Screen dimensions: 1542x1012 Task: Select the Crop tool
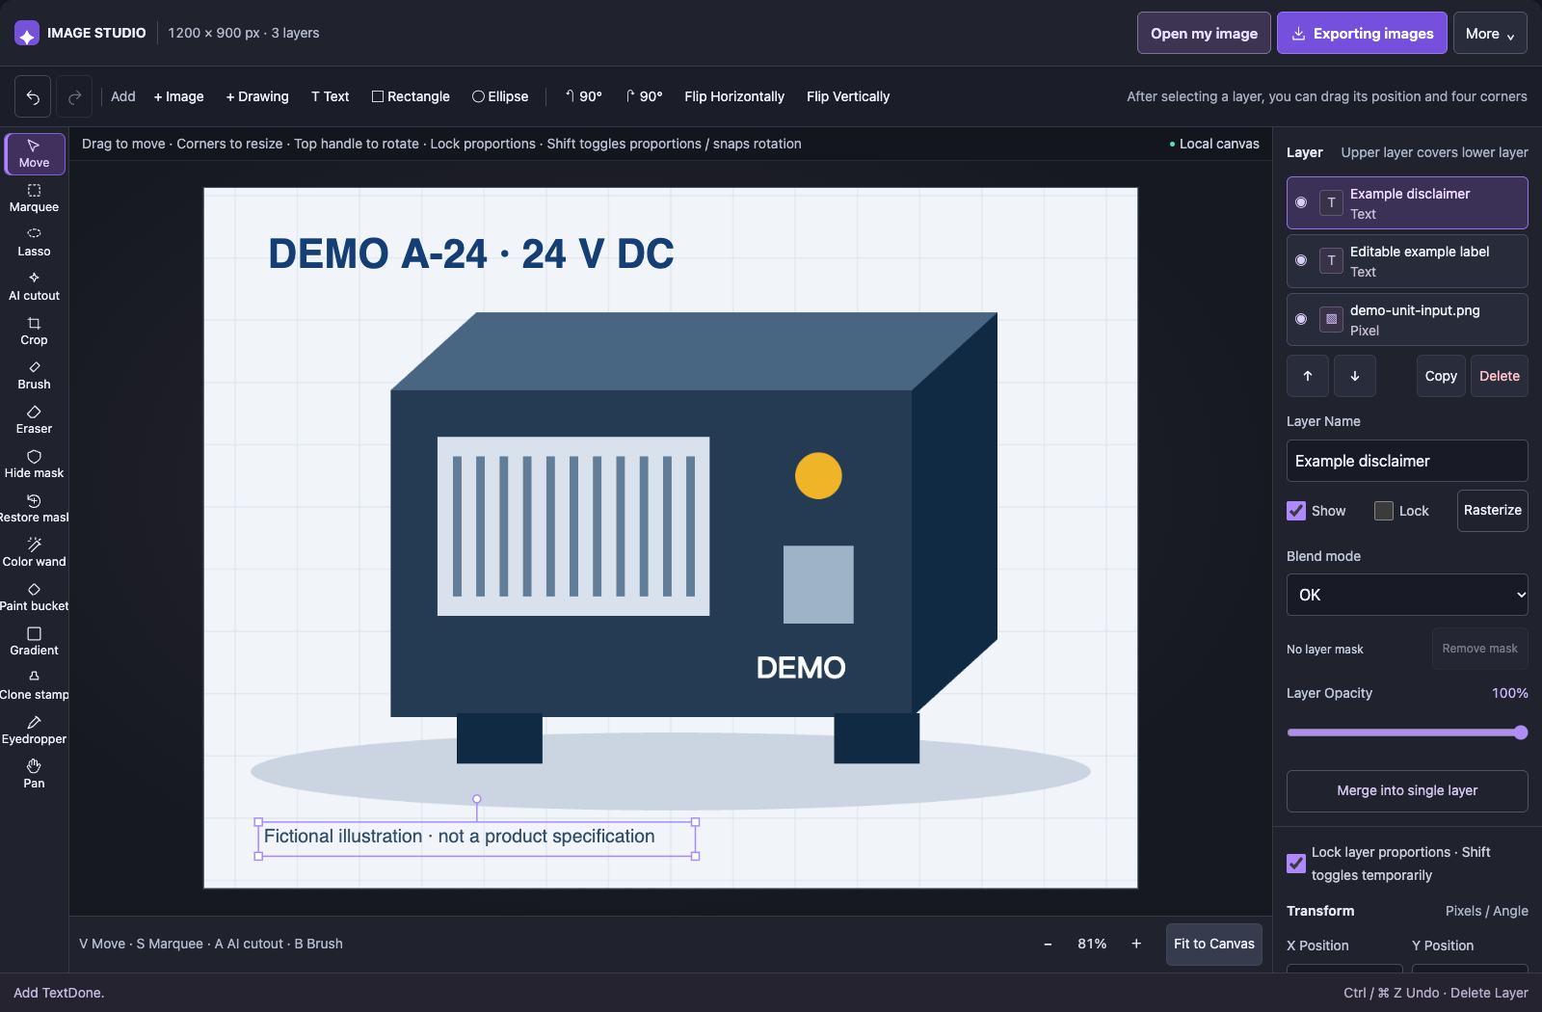(35, 331)
